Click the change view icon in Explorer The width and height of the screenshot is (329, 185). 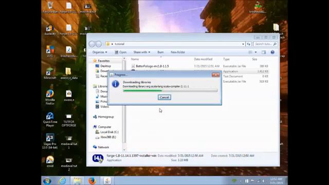coord(250,52)
